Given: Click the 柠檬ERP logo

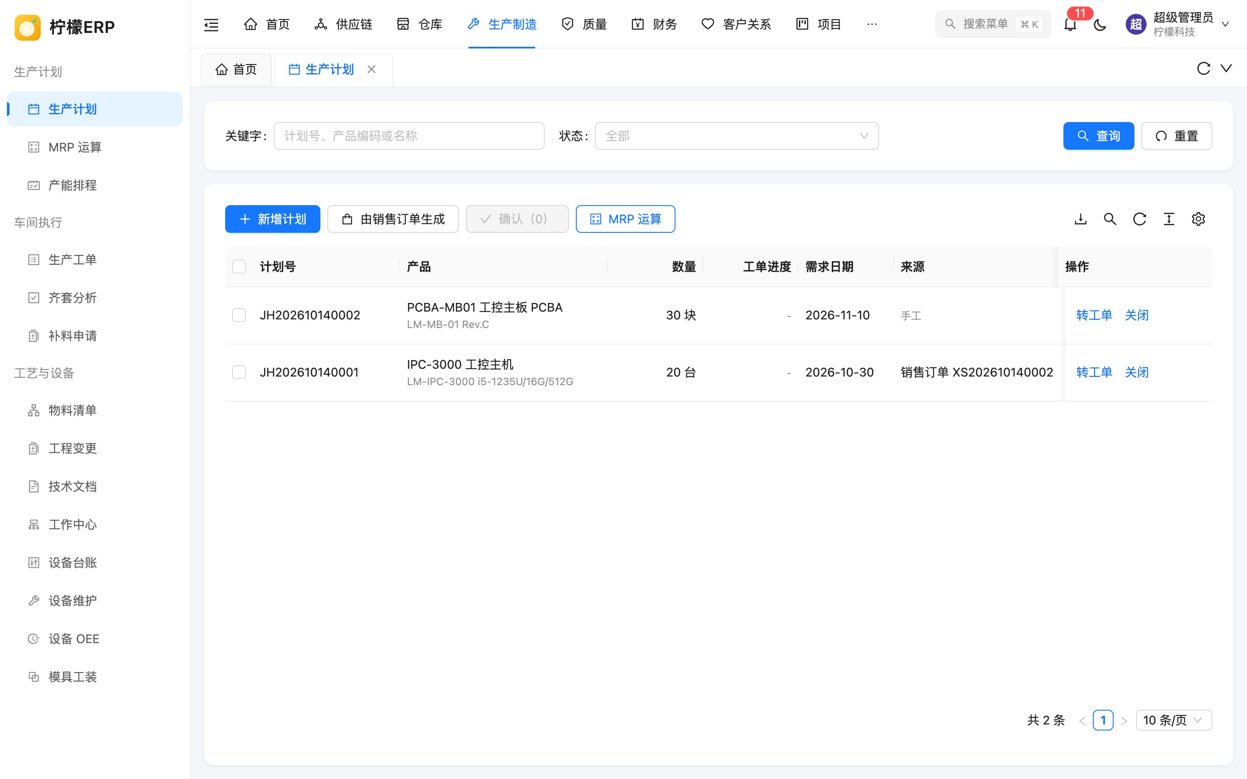Looking at the screenshot, I should (x=65, y=27).
